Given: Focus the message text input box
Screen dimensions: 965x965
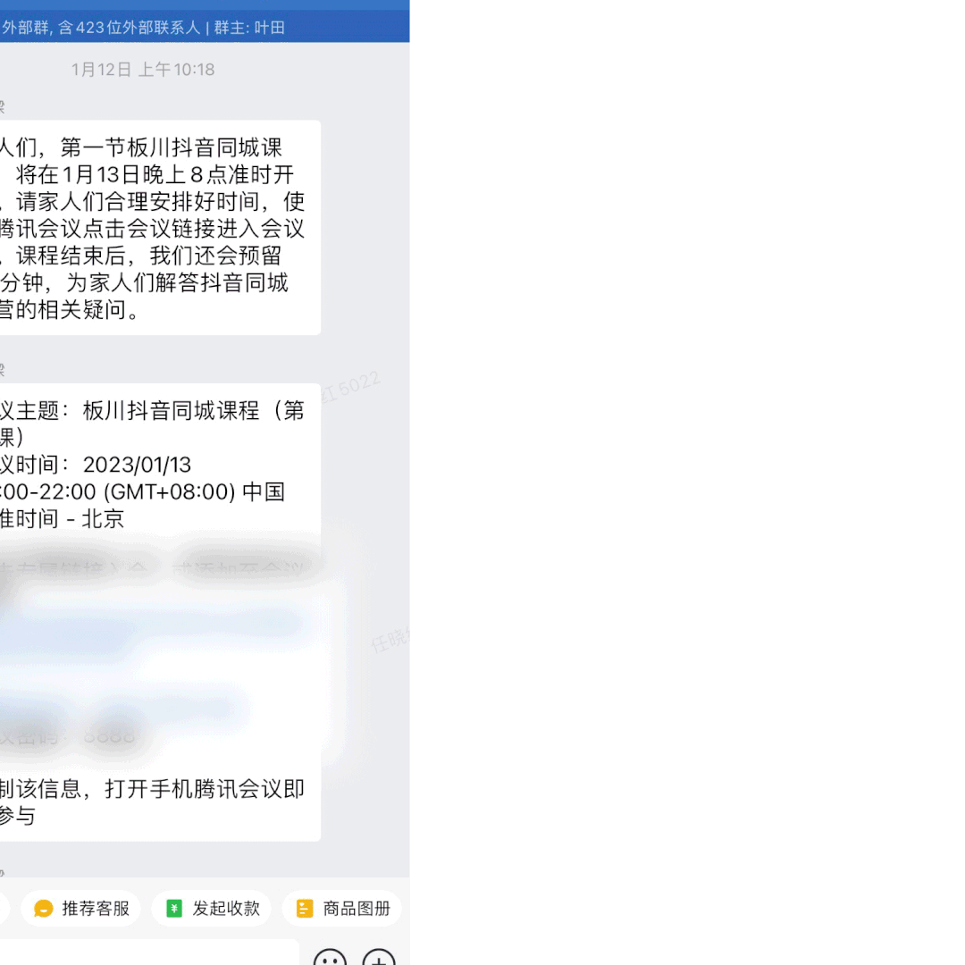Looking at the screenshot, I should coord(149,952).
